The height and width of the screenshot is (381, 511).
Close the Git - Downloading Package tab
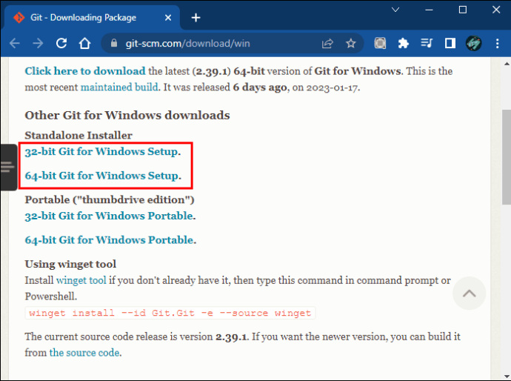pos(168,18)
